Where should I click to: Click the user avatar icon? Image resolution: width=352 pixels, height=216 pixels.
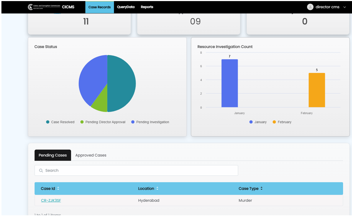point(310,7)
